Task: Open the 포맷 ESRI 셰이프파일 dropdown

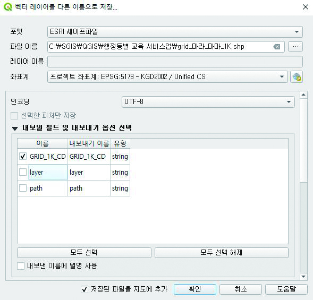Action: click(175, 32)
